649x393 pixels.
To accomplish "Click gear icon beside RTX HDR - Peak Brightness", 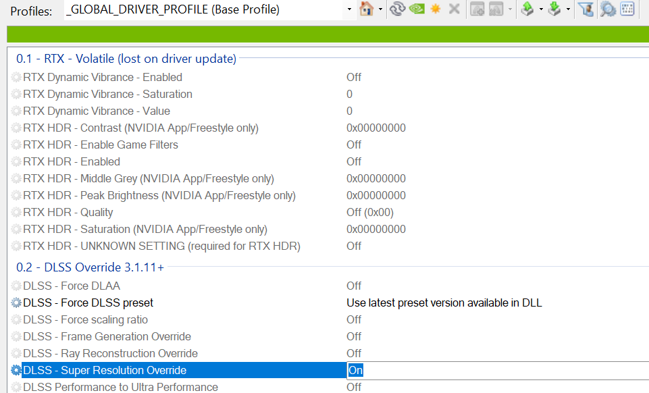I will pyautogui.click(x=16, y=196).
